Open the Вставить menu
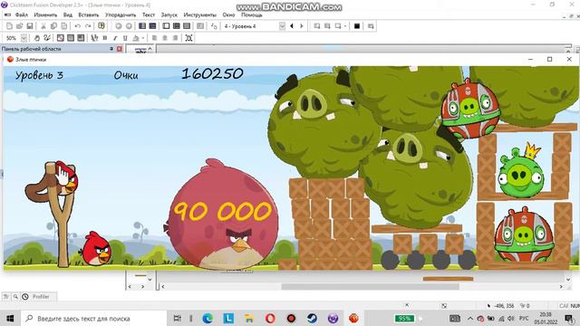 [x=89, y=14]
